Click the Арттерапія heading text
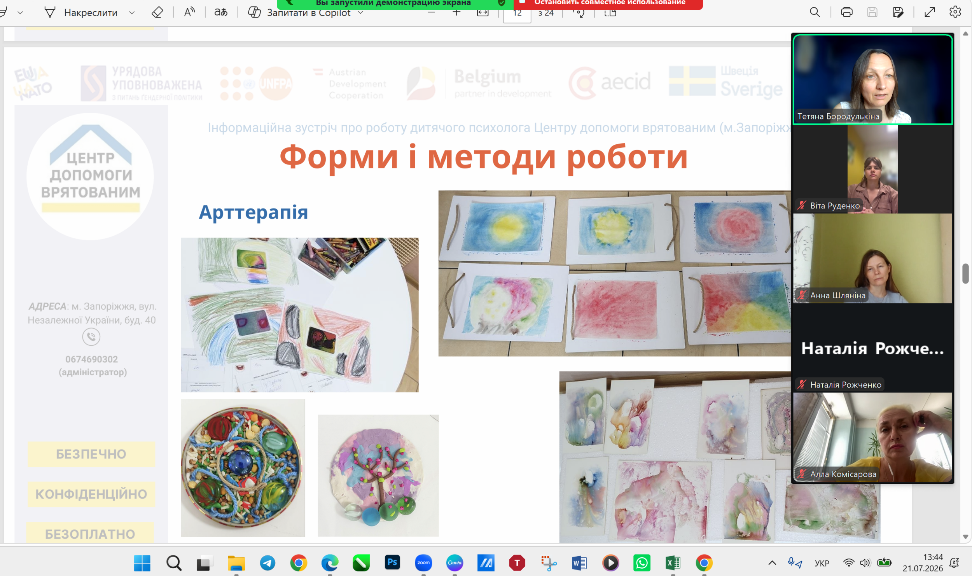The height and width of the screenshot is (576, 972). coord(253,212)
